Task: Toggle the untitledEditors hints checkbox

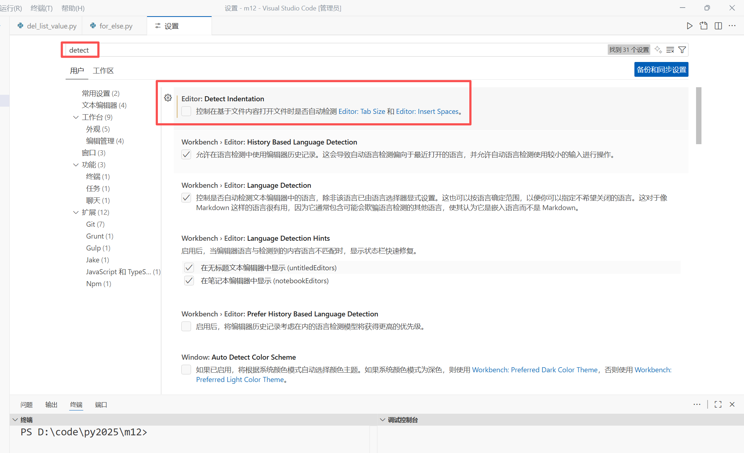Action: [189, 268]
